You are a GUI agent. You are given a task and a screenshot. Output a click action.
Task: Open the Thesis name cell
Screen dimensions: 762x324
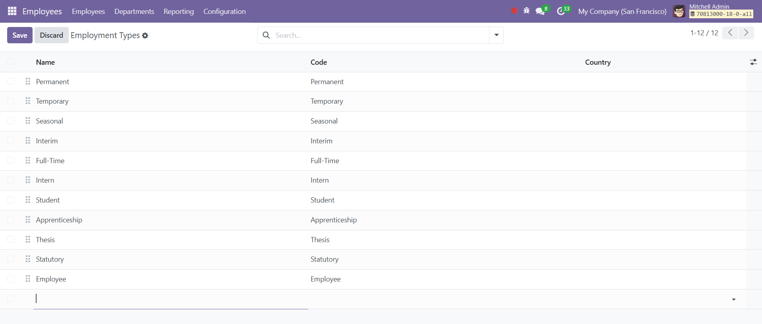pos(171,240)
